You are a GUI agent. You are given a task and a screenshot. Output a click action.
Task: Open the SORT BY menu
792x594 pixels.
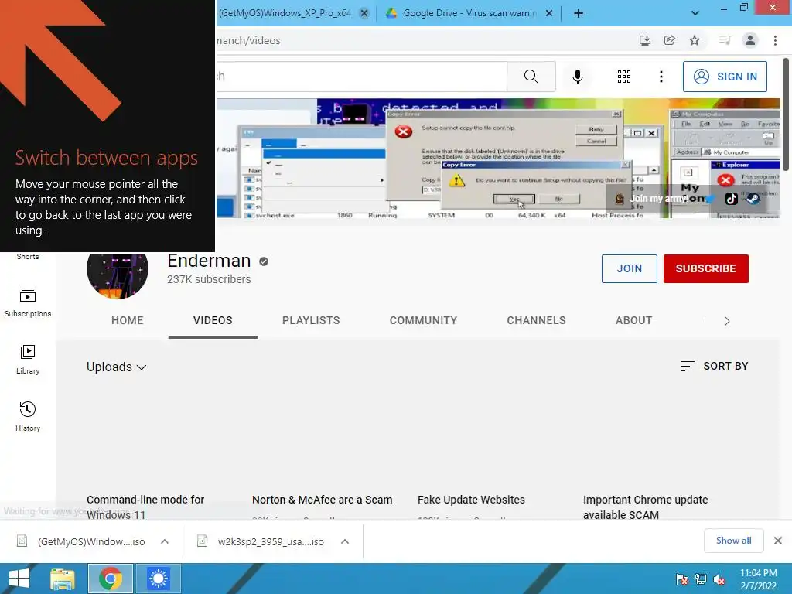pyautogui.click(x=714, y=366)
